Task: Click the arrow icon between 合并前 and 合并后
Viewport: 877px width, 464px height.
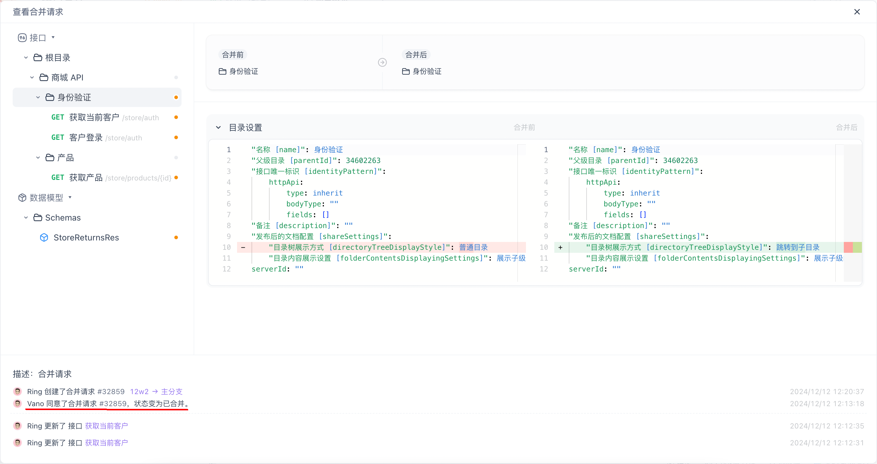Action: 382,62
